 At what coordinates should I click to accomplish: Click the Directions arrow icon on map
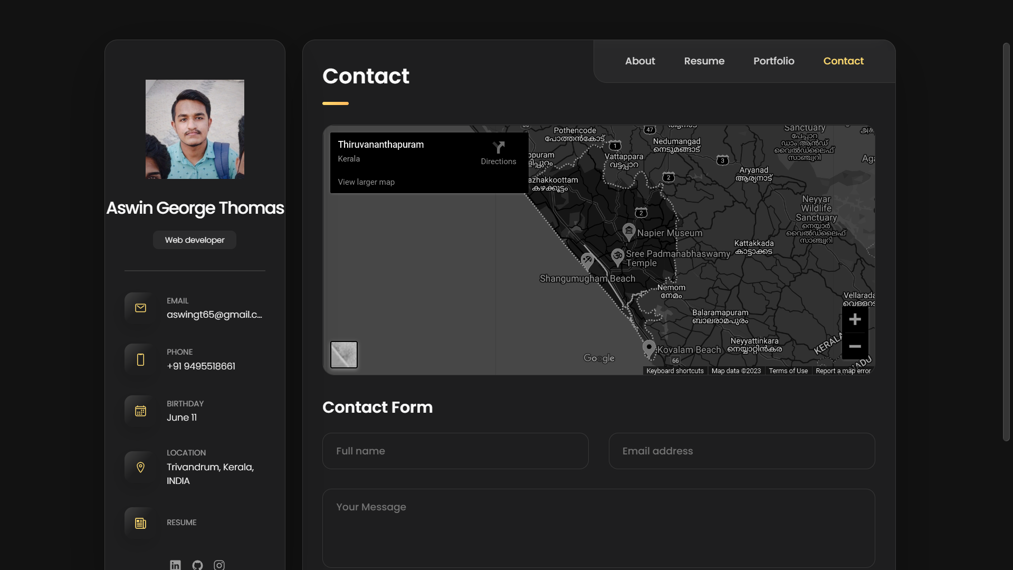(x=498, y=147)
